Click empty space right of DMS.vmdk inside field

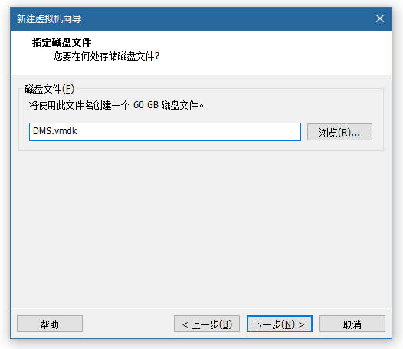point(189,132)
